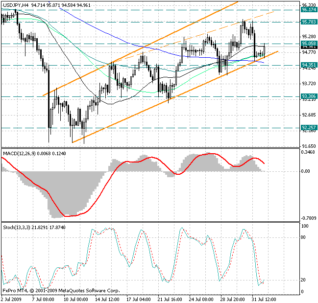The image size is (318, 303).
Task: Click the -0.7809 MACD scale value
Action: [309, 218]
